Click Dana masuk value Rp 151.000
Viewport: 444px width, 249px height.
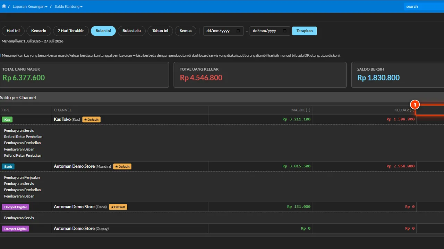coord(299,207)
